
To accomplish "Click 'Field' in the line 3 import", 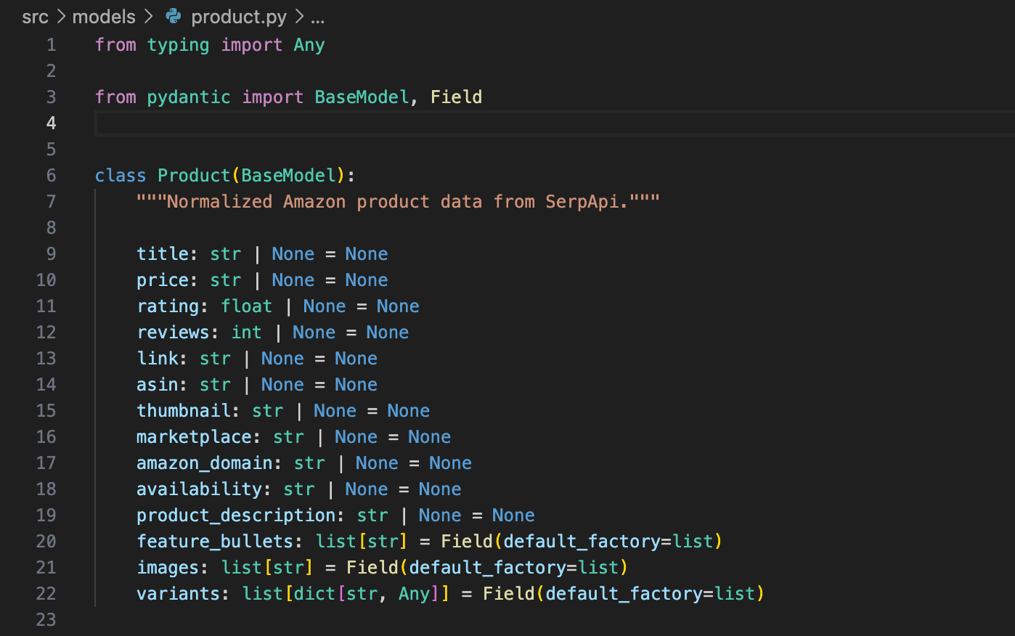I will [456, 97].
